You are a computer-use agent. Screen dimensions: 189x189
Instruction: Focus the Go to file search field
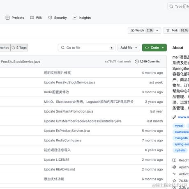(87, 48)
